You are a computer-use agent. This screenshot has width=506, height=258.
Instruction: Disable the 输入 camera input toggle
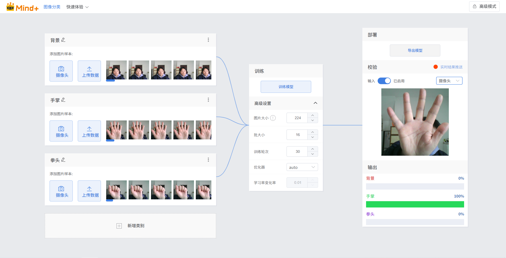click(x=384, y=81)
